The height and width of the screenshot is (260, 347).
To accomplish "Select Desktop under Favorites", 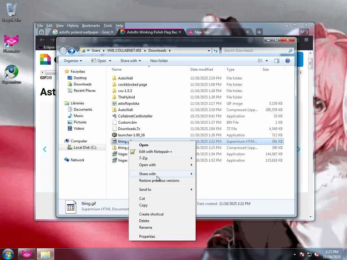I will pos(80,78).
